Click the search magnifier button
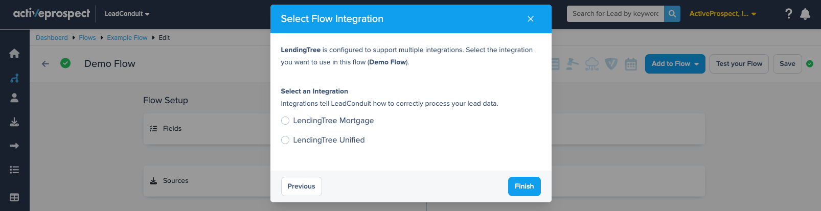821x211 pixels. pyautogui.click(x=672, y=14)
